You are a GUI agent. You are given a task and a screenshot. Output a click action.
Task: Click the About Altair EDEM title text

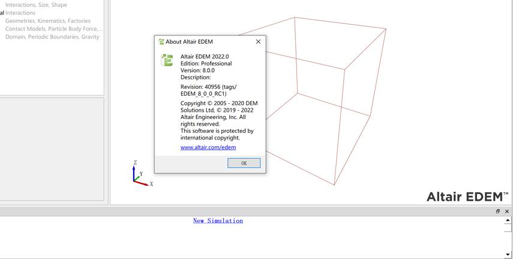point(189,41)
